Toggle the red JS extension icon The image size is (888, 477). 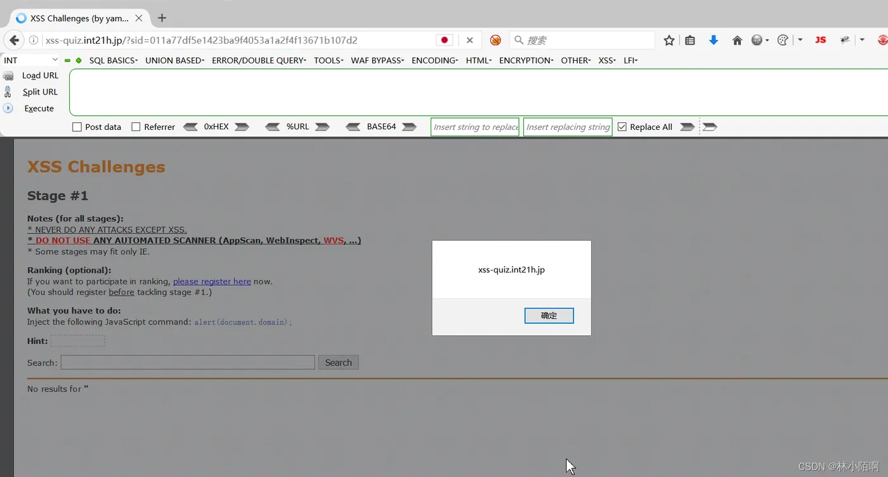[x=821, y=40]
